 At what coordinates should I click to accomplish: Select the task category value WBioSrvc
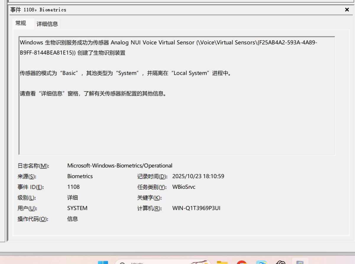(x=184, y=187)
